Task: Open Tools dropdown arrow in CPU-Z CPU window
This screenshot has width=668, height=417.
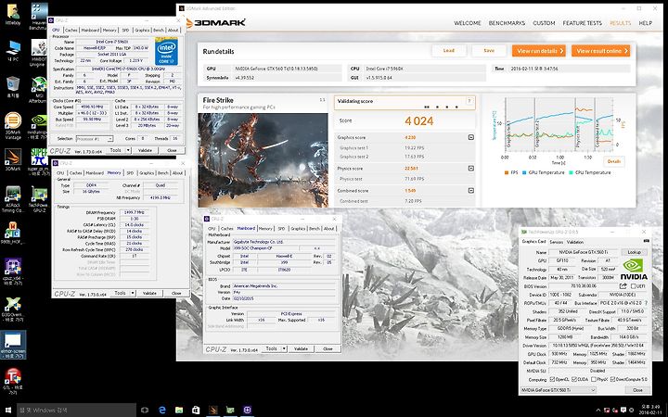Action: (128, 150)
